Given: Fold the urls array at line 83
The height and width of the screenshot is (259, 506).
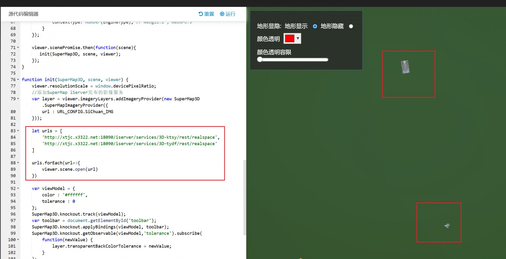Looking at the screenshot, I should coord(18,131).
